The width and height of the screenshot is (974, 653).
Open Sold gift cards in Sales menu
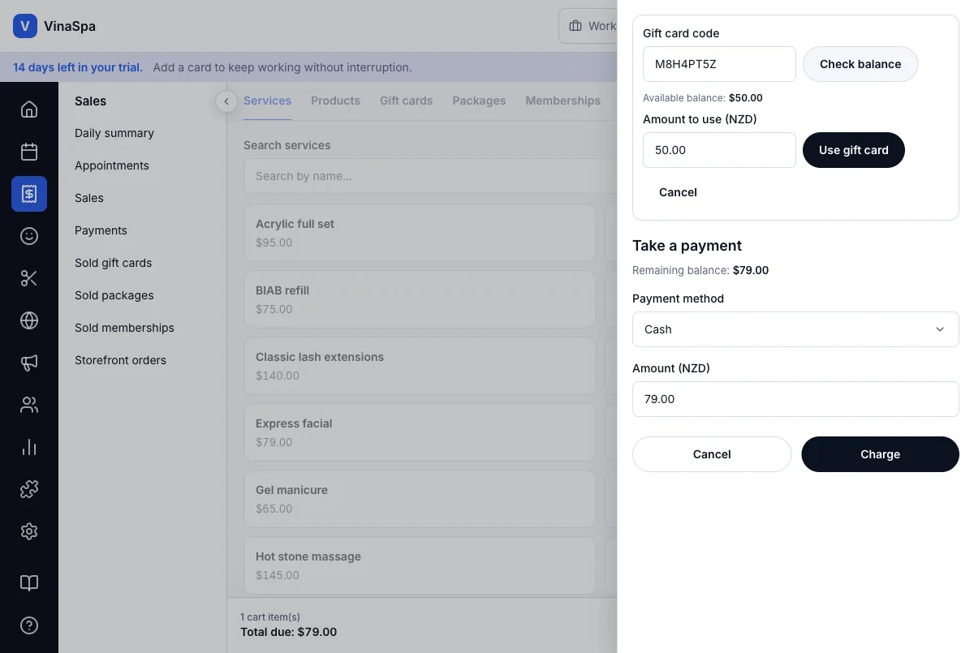tap(114, 263)
